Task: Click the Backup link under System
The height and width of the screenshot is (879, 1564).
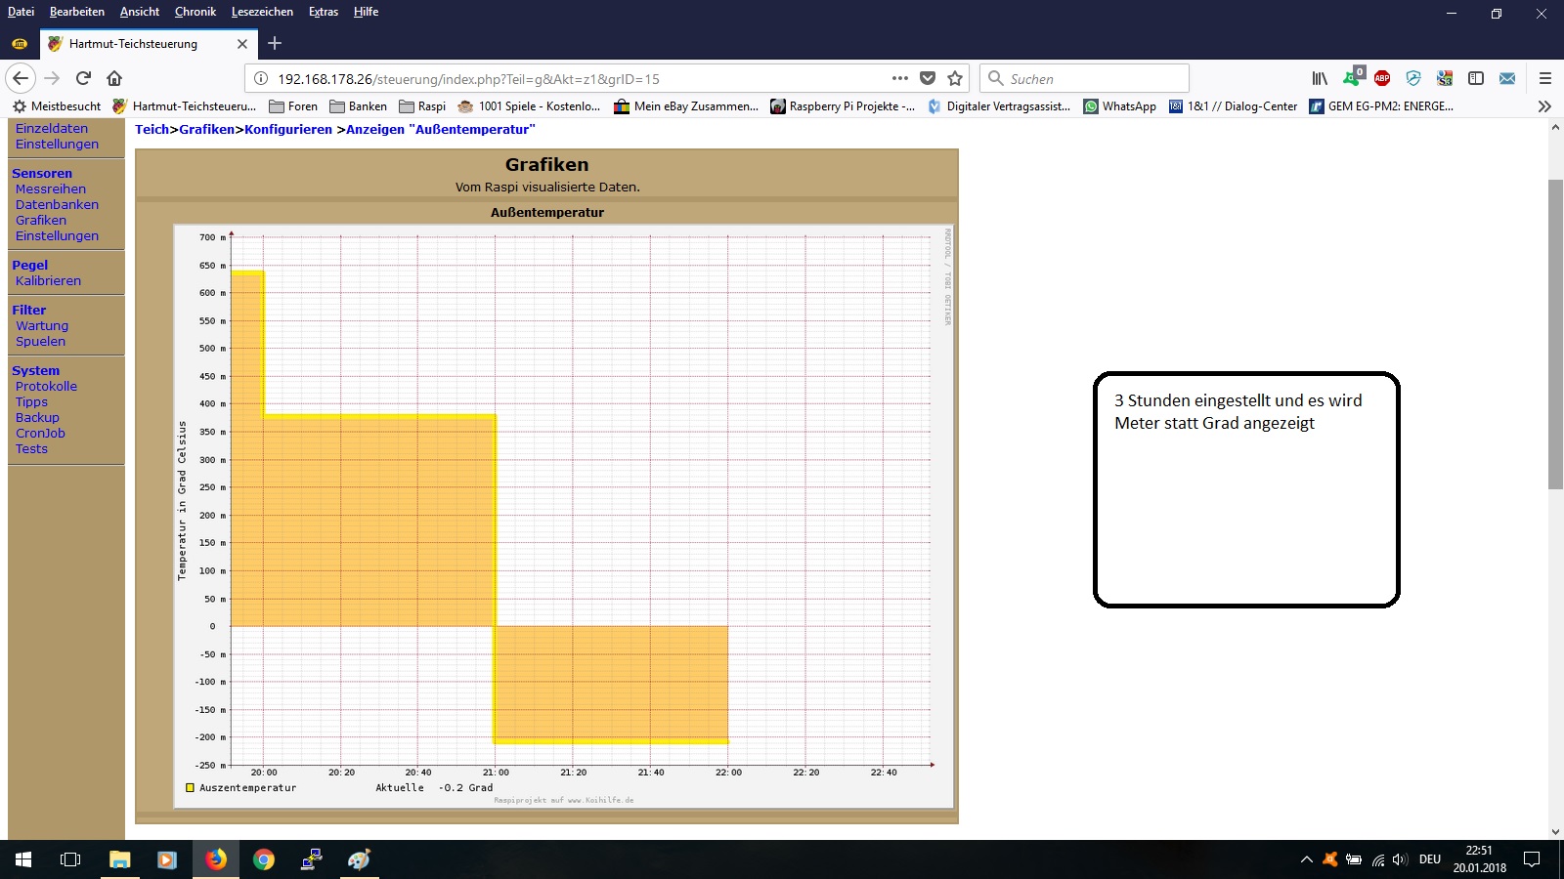Action: point(37,418)
